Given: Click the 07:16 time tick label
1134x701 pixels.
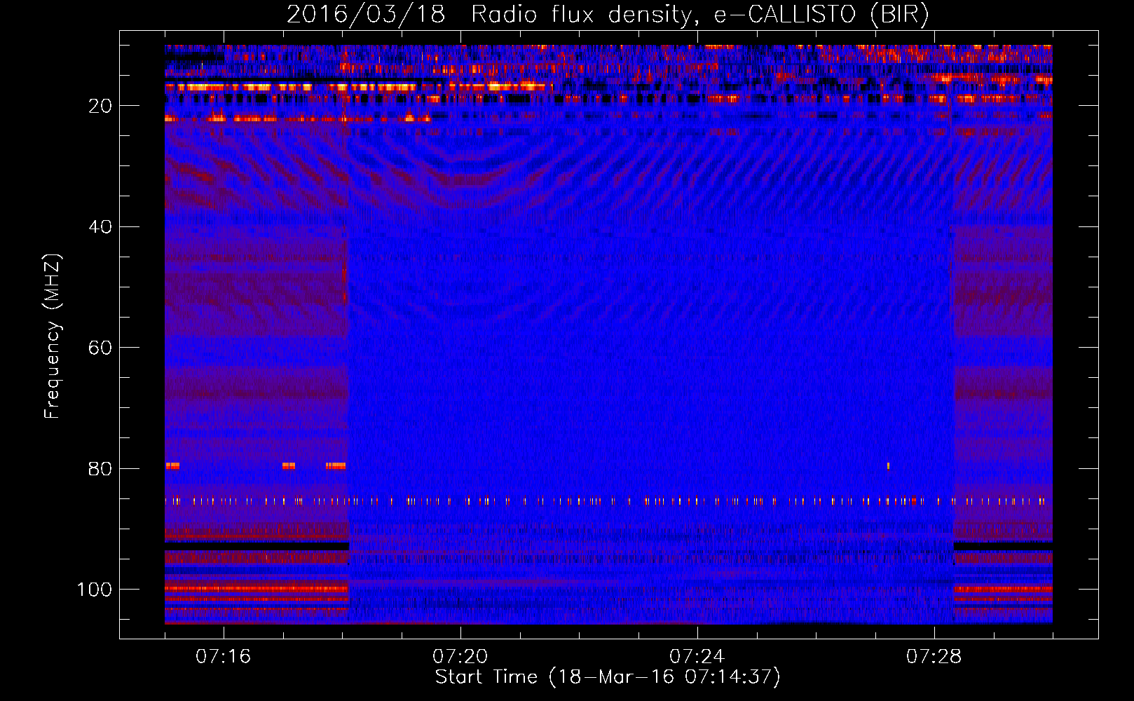Looking at the screenshot, I should tap(223, 657).
